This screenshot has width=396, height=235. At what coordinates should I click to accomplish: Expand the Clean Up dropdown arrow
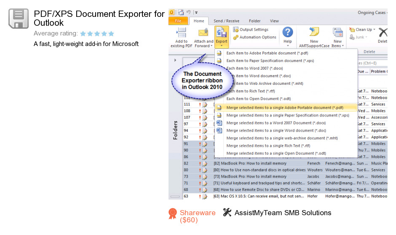coord(374,30)
